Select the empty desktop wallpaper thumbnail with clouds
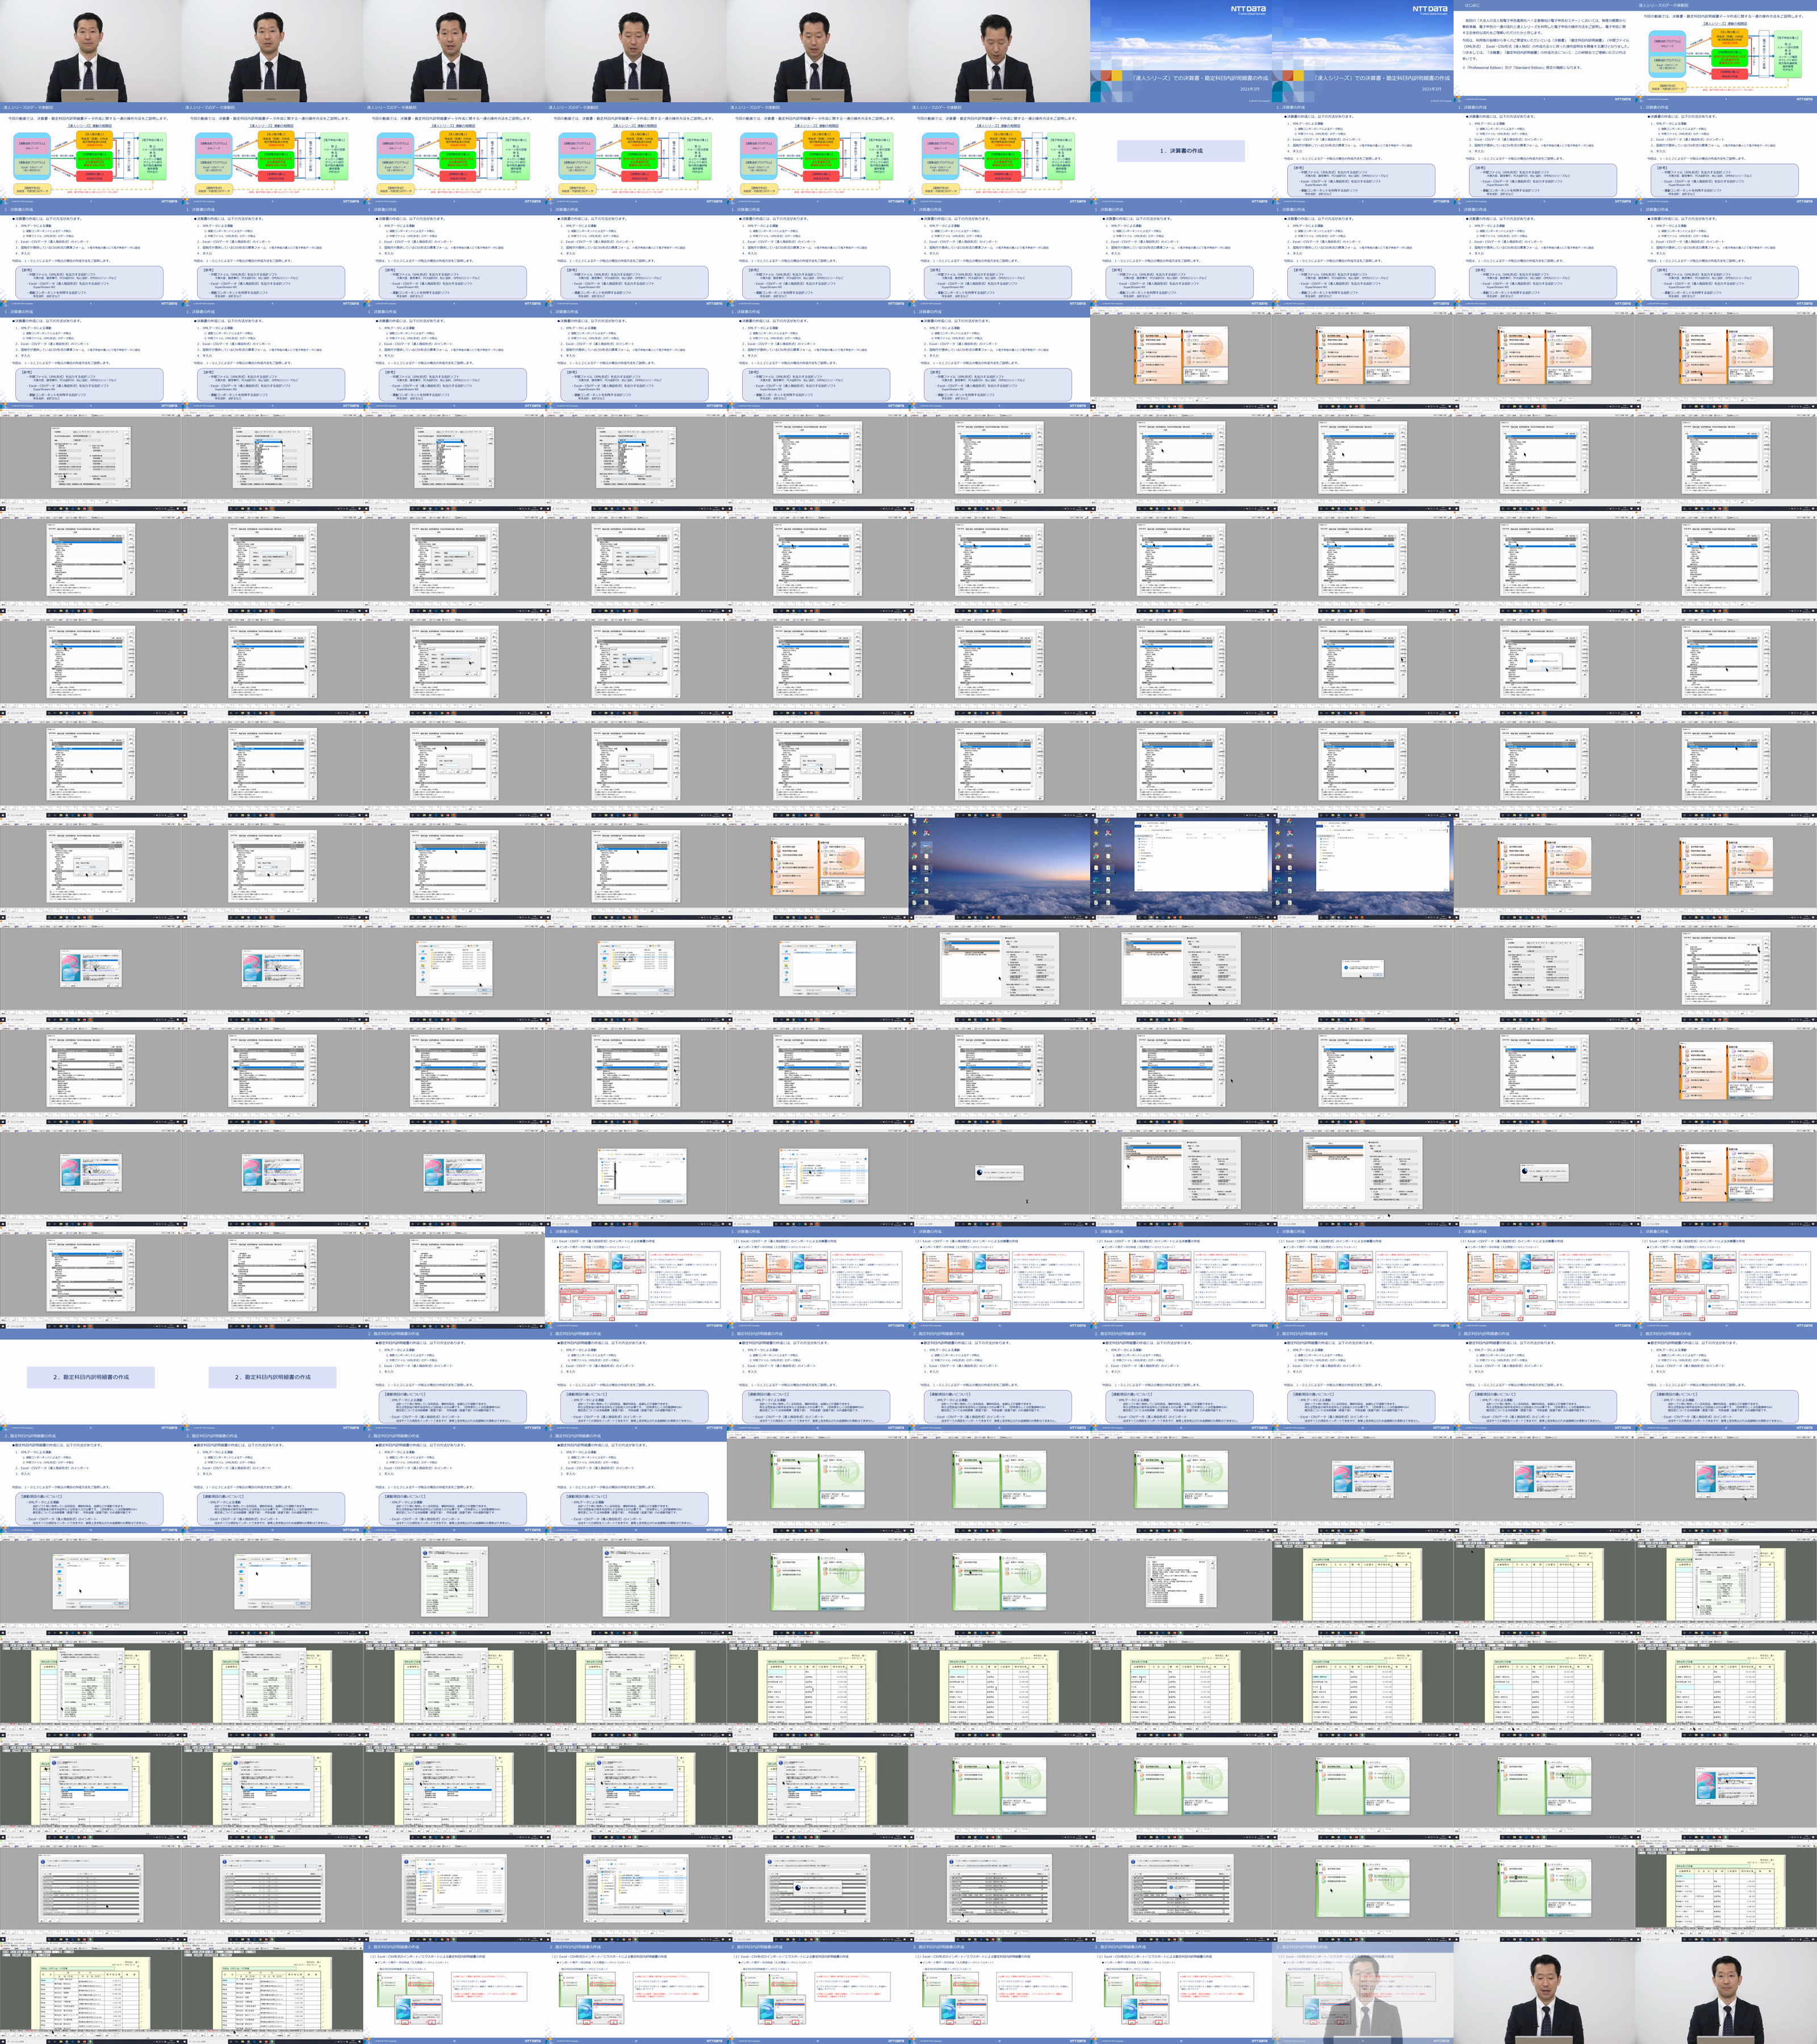1817x2044 pixels. 999,868
